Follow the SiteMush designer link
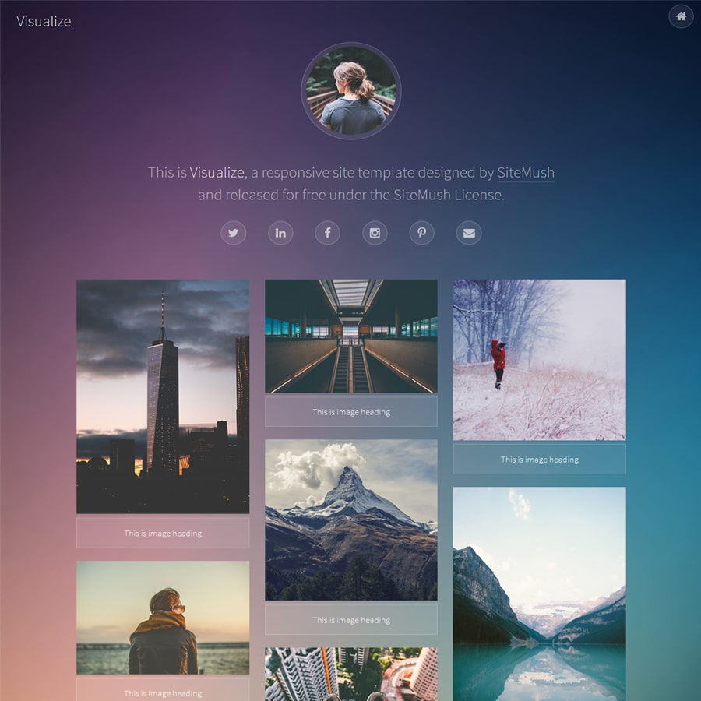This screenshot has height=701, width=701. 526,173
